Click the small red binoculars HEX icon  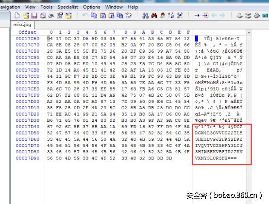click(x=163, y=15)
